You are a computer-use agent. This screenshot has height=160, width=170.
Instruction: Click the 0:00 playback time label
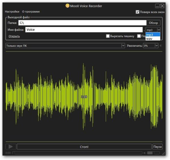tap(8, 153)
